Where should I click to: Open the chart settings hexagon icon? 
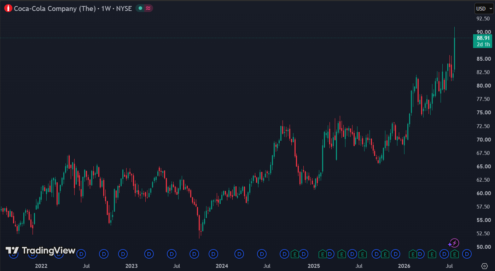point(485,266)
